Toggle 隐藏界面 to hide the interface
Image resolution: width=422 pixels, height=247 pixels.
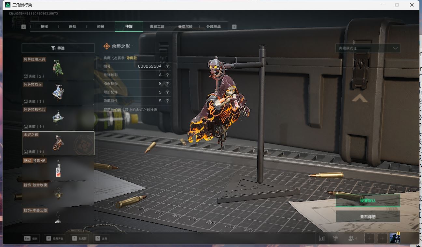(55, 239)
